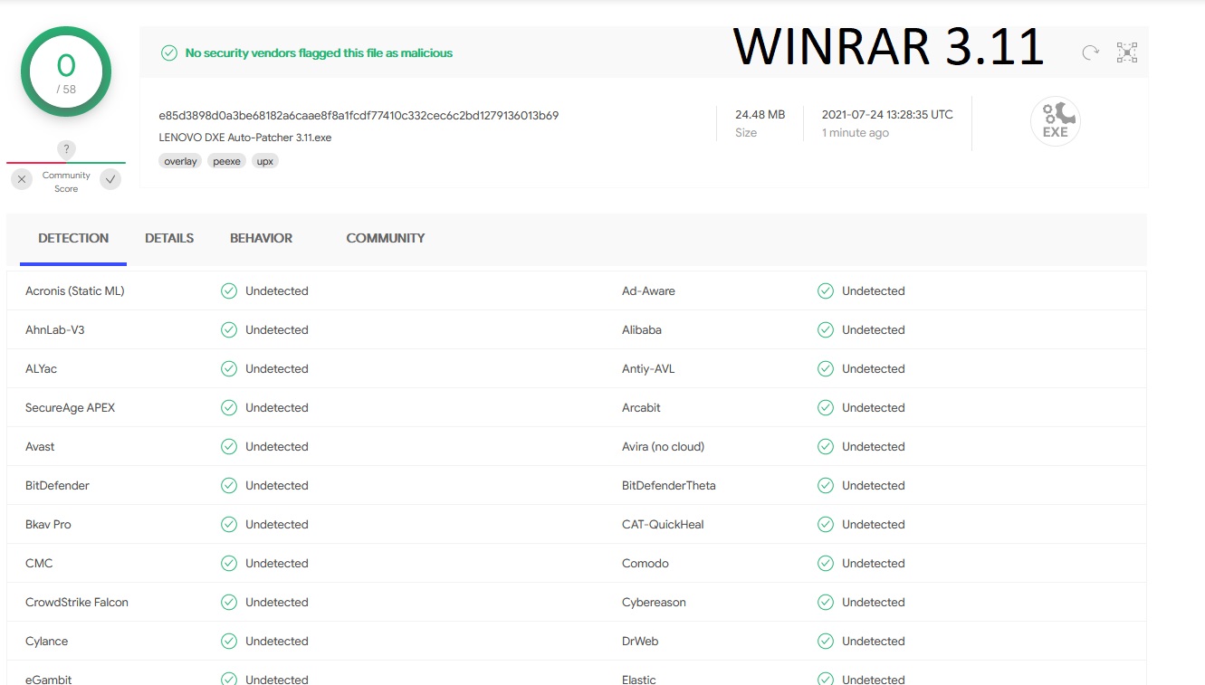Screen dimensions: 1205x685
Task: Go to the BEHAVIOR tab
Action: (x=261, y=239)
